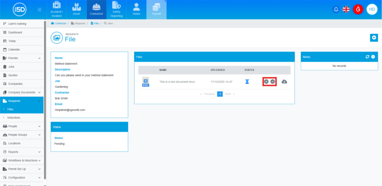Open the test document docx thumbnail
Image resolution: width=382 pixels, height=186 pixels.
click(146, 82)
